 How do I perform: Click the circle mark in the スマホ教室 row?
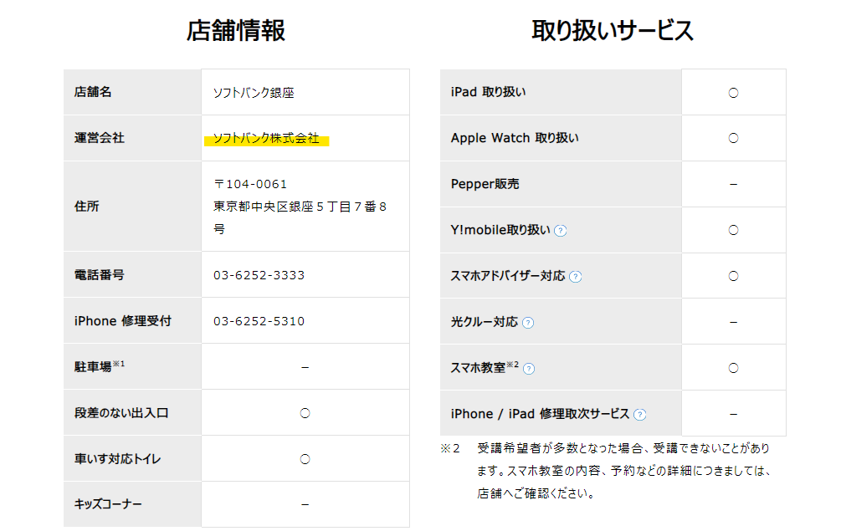pos(733,368)
